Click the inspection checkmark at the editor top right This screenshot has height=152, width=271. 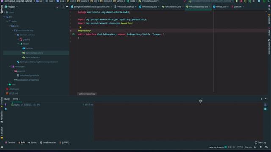tap(266, 11)
